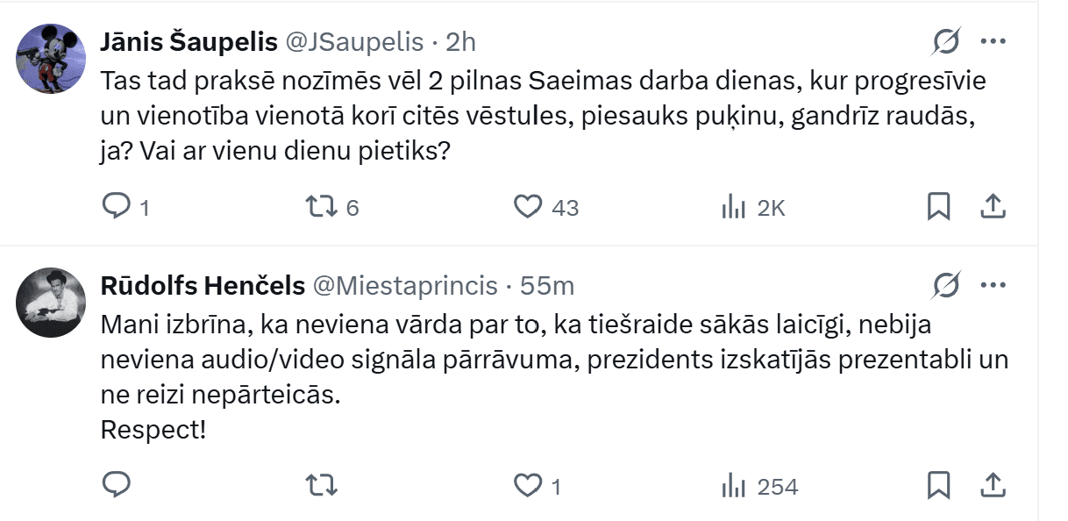Open Grok icon on Henčels's tweet

[947, 285]
